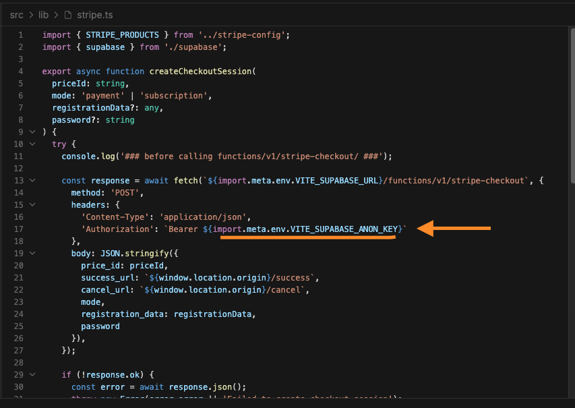Click the mode shorthand on line 23
Image resolution: width=575 pixels, height=408 pixels.
coord(90,301)
